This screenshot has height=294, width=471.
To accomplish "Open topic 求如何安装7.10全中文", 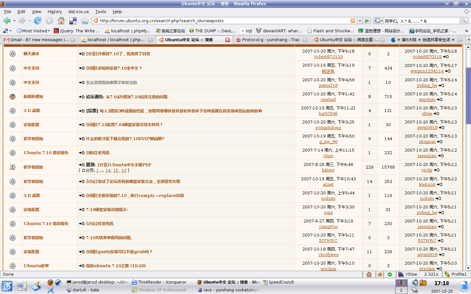I will click(x=114, y=68).
